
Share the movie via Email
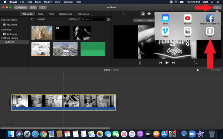[x=165, y=19]
